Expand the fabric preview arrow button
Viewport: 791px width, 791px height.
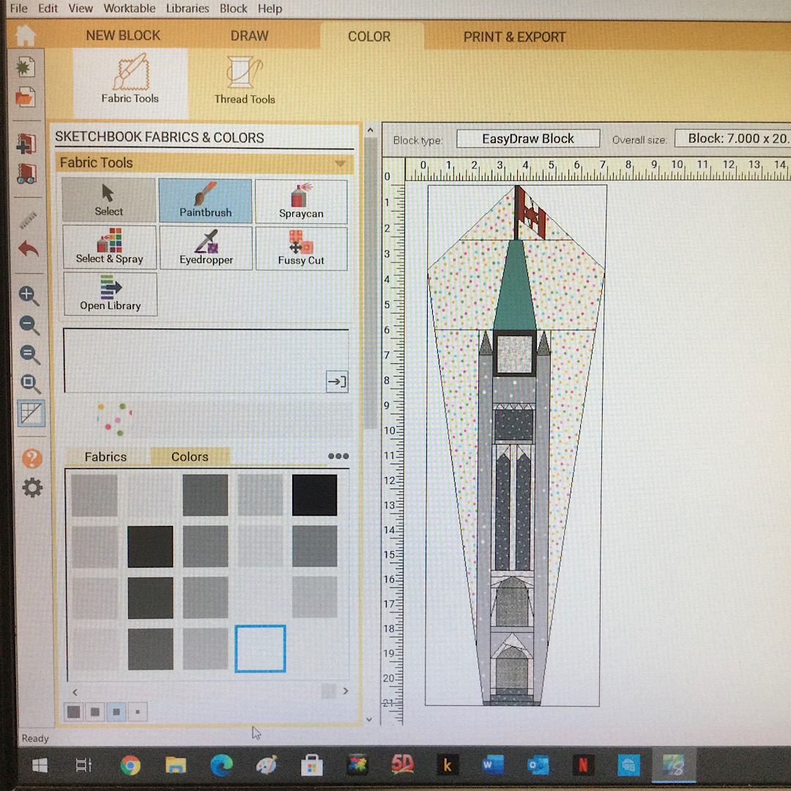click(336, 382)
